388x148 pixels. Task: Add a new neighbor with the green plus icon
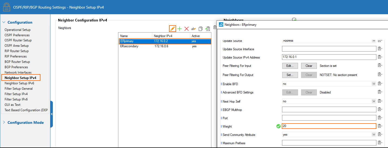tap(180, 29)
